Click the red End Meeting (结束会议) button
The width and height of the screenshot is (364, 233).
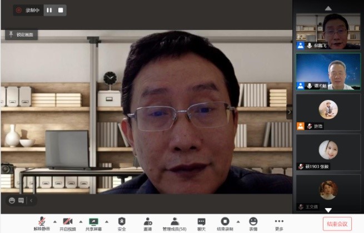point(337,224)
